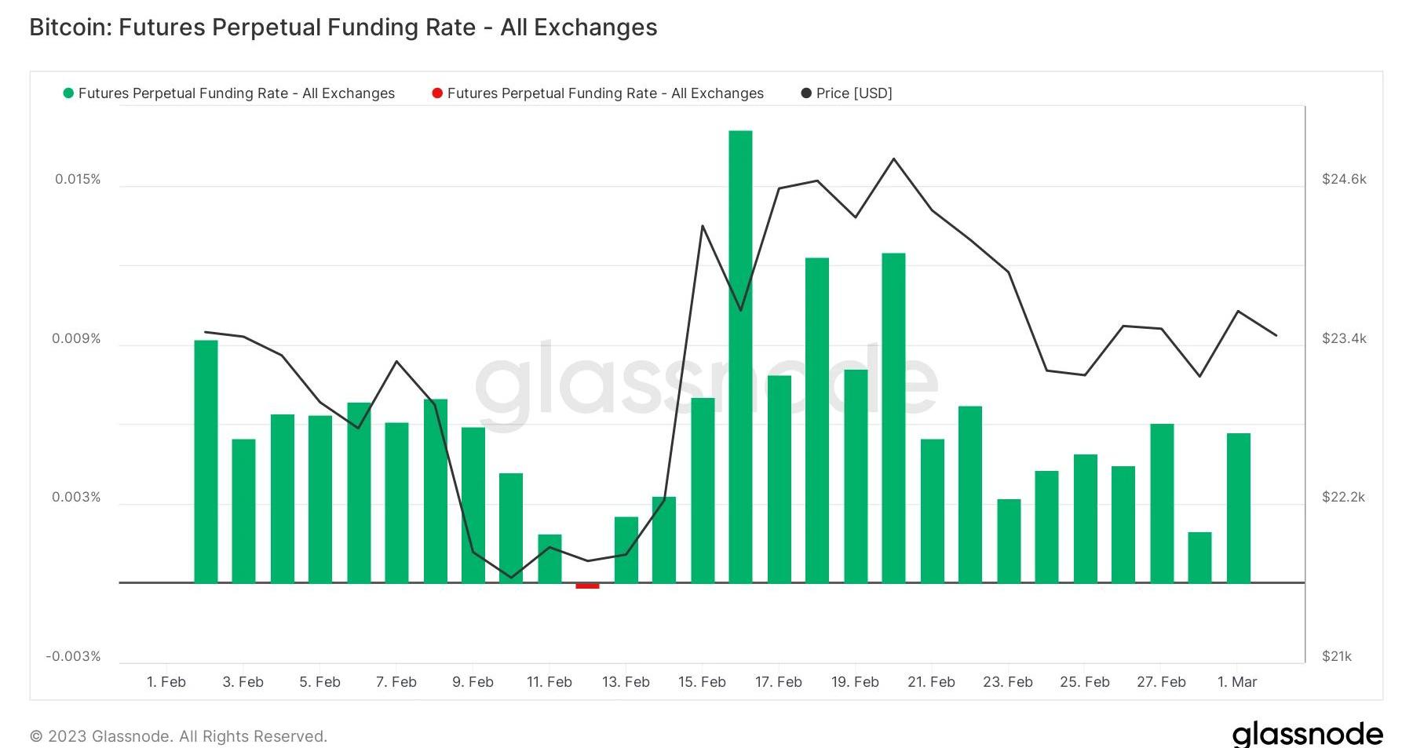Click the Glassnode copyright notice
This screenshot has height=748, width=1413.
[178, 736]
